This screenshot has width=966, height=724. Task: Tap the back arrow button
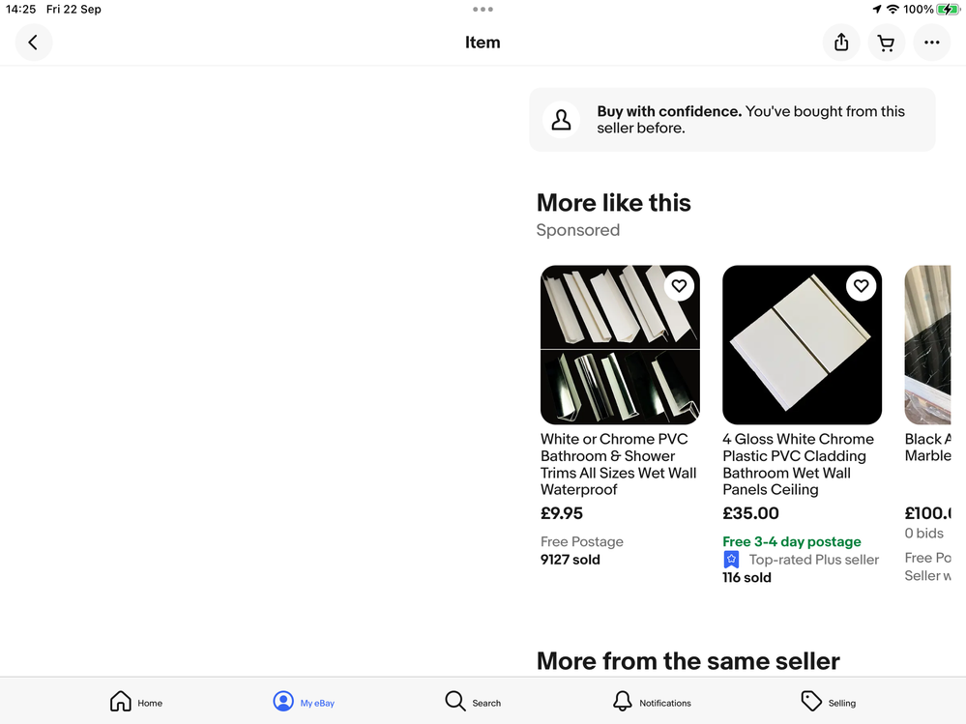click(34, 43)
